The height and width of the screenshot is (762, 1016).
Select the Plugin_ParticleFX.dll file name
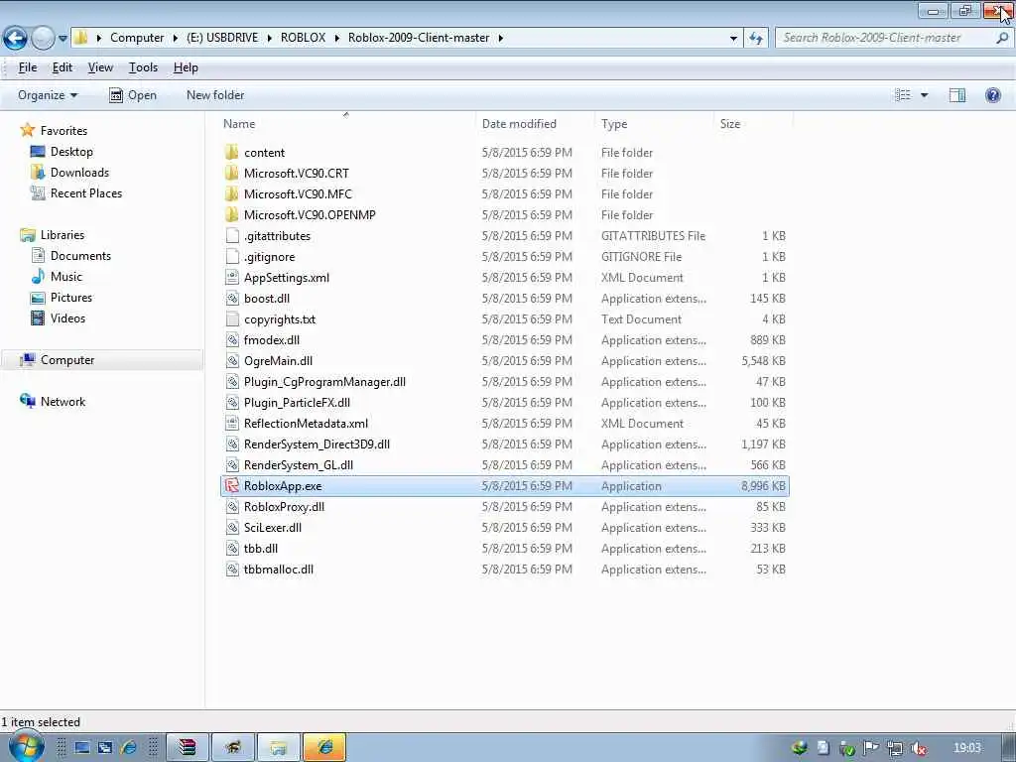tap(297, 403)
